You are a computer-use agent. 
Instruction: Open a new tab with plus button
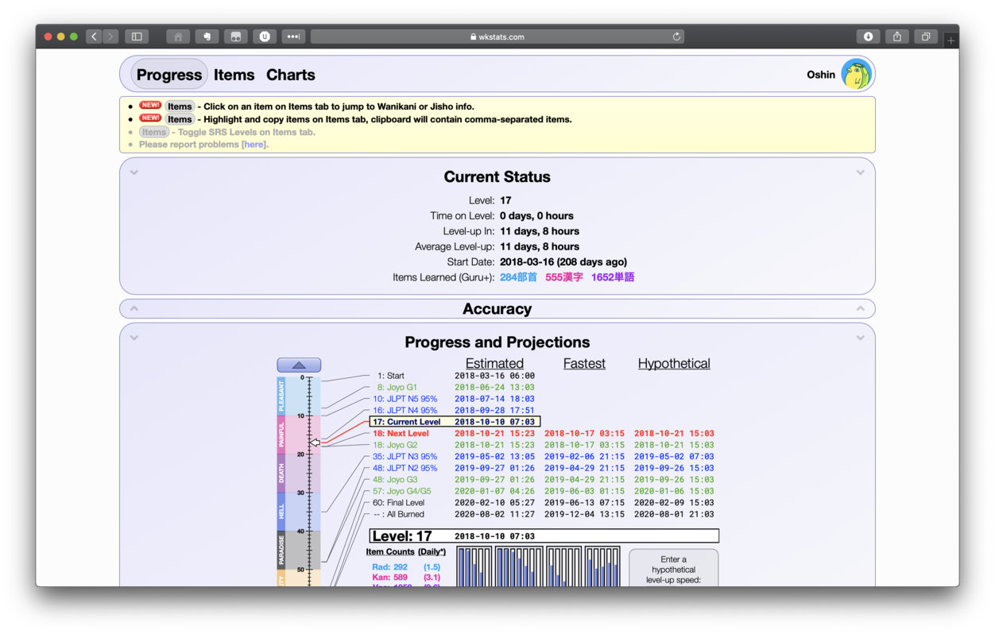tap(950, 40)
